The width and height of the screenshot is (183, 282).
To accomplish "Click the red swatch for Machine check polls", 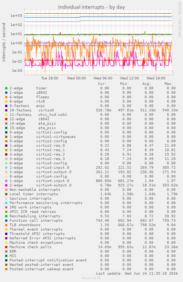I will point(6,247).
